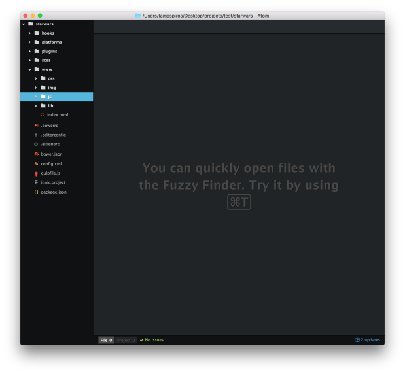Click the gulp icon beside gulpfile.js
Image resolution: width=405 pixels, height=374 pixels.
pyautogui.click(x=37, y=173)
